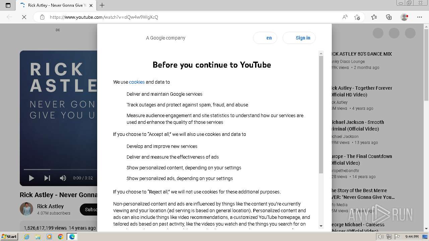
Task: Seek on the video progress bar
Action: (60, 169)
